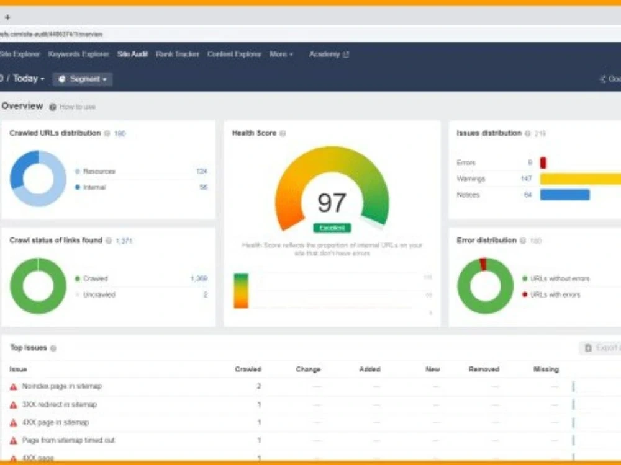Click the red Errors bar

[543, 162]
